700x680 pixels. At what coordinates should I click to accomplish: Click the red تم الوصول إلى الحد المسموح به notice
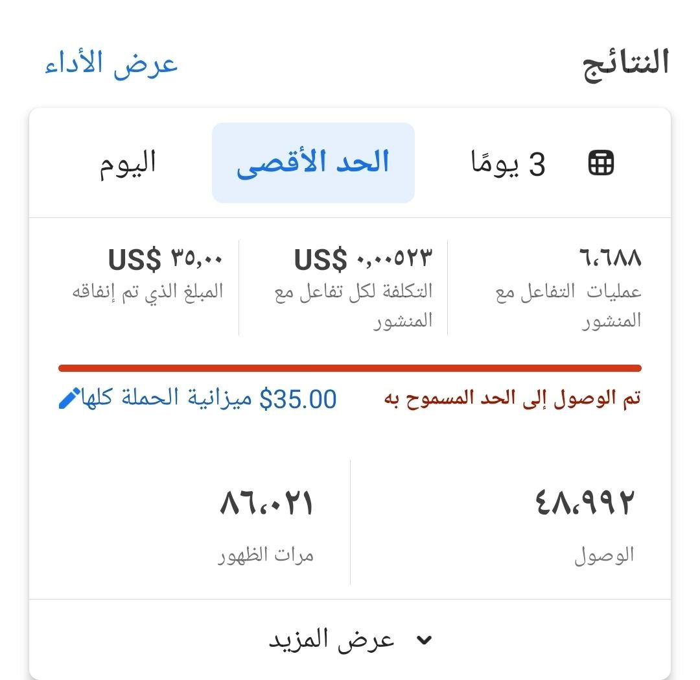pyautogui.click(x=513, y=398)
